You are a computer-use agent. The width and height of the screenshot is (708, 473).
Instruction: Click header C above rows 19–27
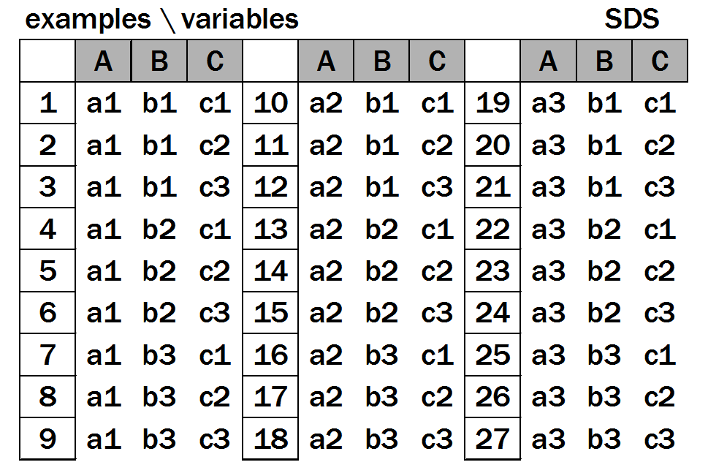[659, 62]
